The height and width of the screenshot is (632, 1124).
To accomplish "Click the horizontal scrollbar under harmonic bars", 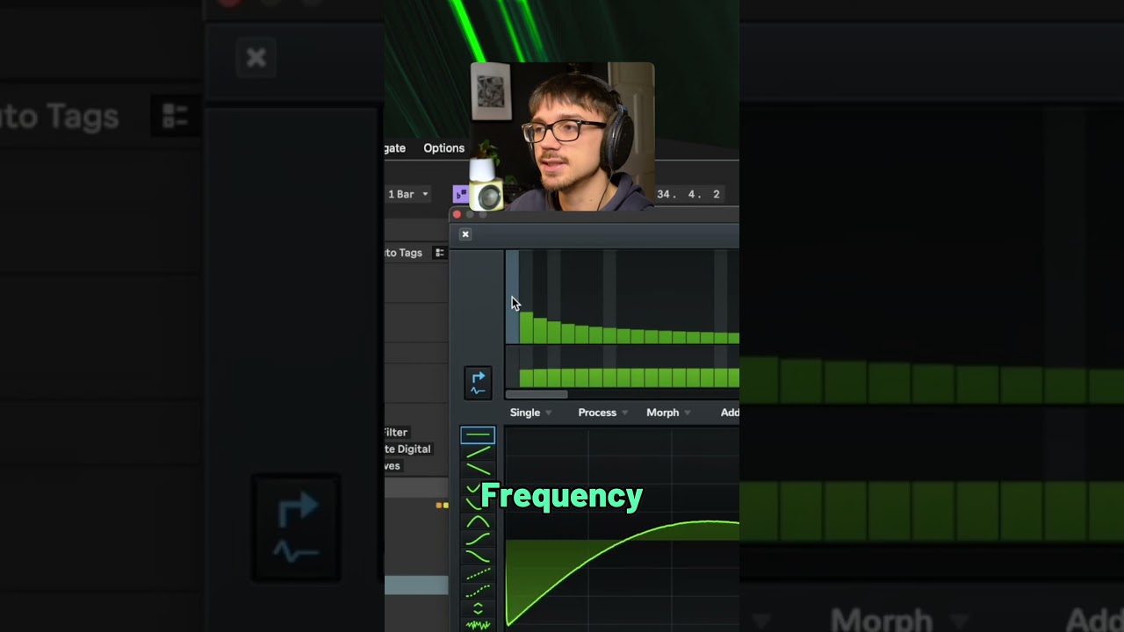I will (x=537, y=395).
